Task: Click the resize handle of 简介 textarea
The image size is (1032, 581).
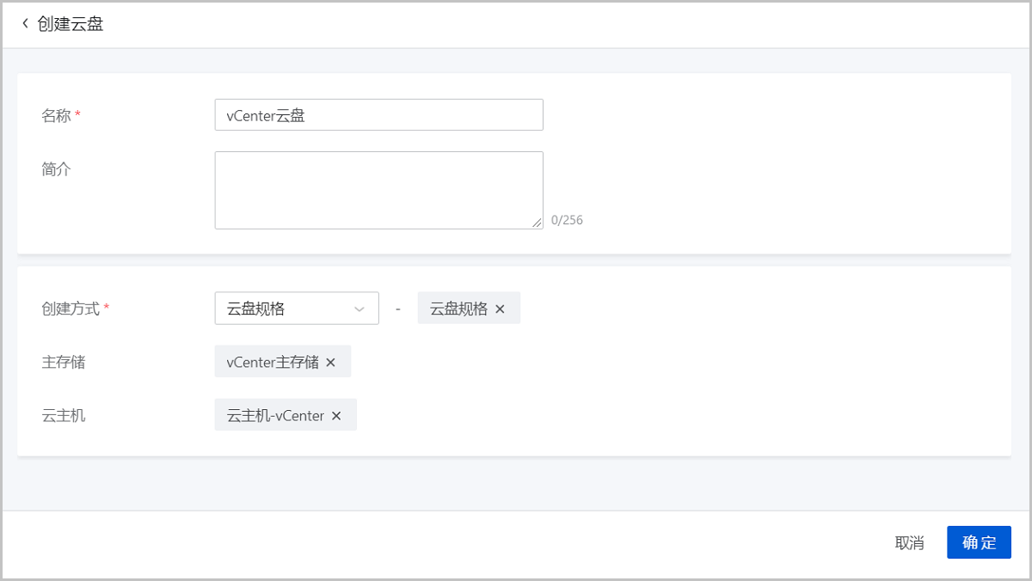Action: pyautogui.click(x=537, y=223)
